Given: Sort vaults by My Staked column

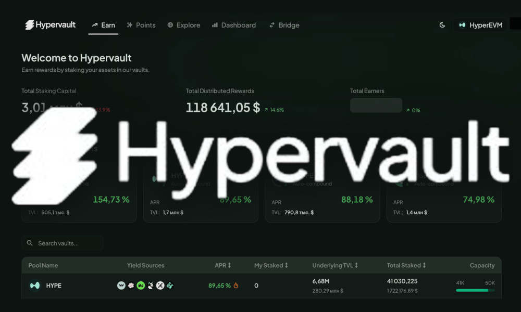Looking at the screenshot, I should coord(271,265).
